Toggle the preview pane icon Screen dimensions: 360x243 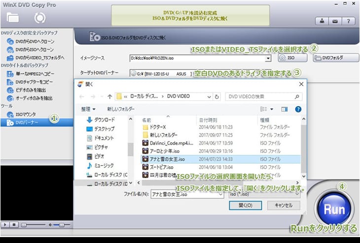point(285,109)
